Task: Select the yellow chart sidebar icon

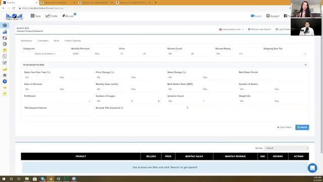Action: (x=5, y=69)
